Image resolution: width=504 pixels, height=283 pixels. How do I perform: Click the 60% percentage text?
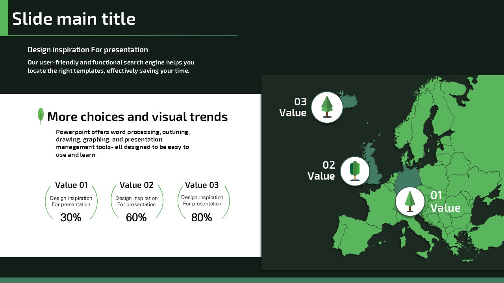136,217
